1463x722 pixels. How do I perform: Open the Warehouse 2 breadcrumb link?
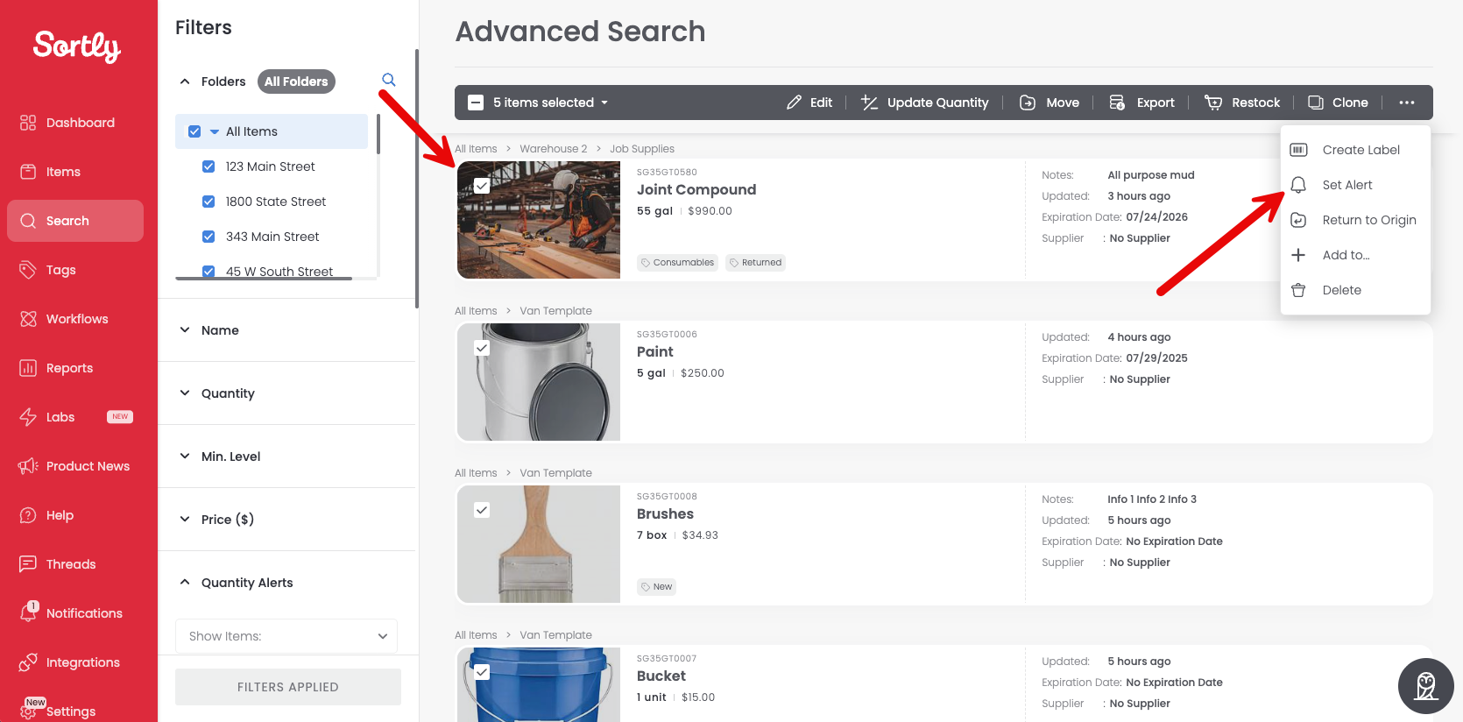554,149
